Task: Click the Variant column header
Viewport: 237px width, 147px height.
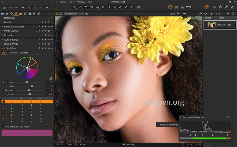Action: 208,18
